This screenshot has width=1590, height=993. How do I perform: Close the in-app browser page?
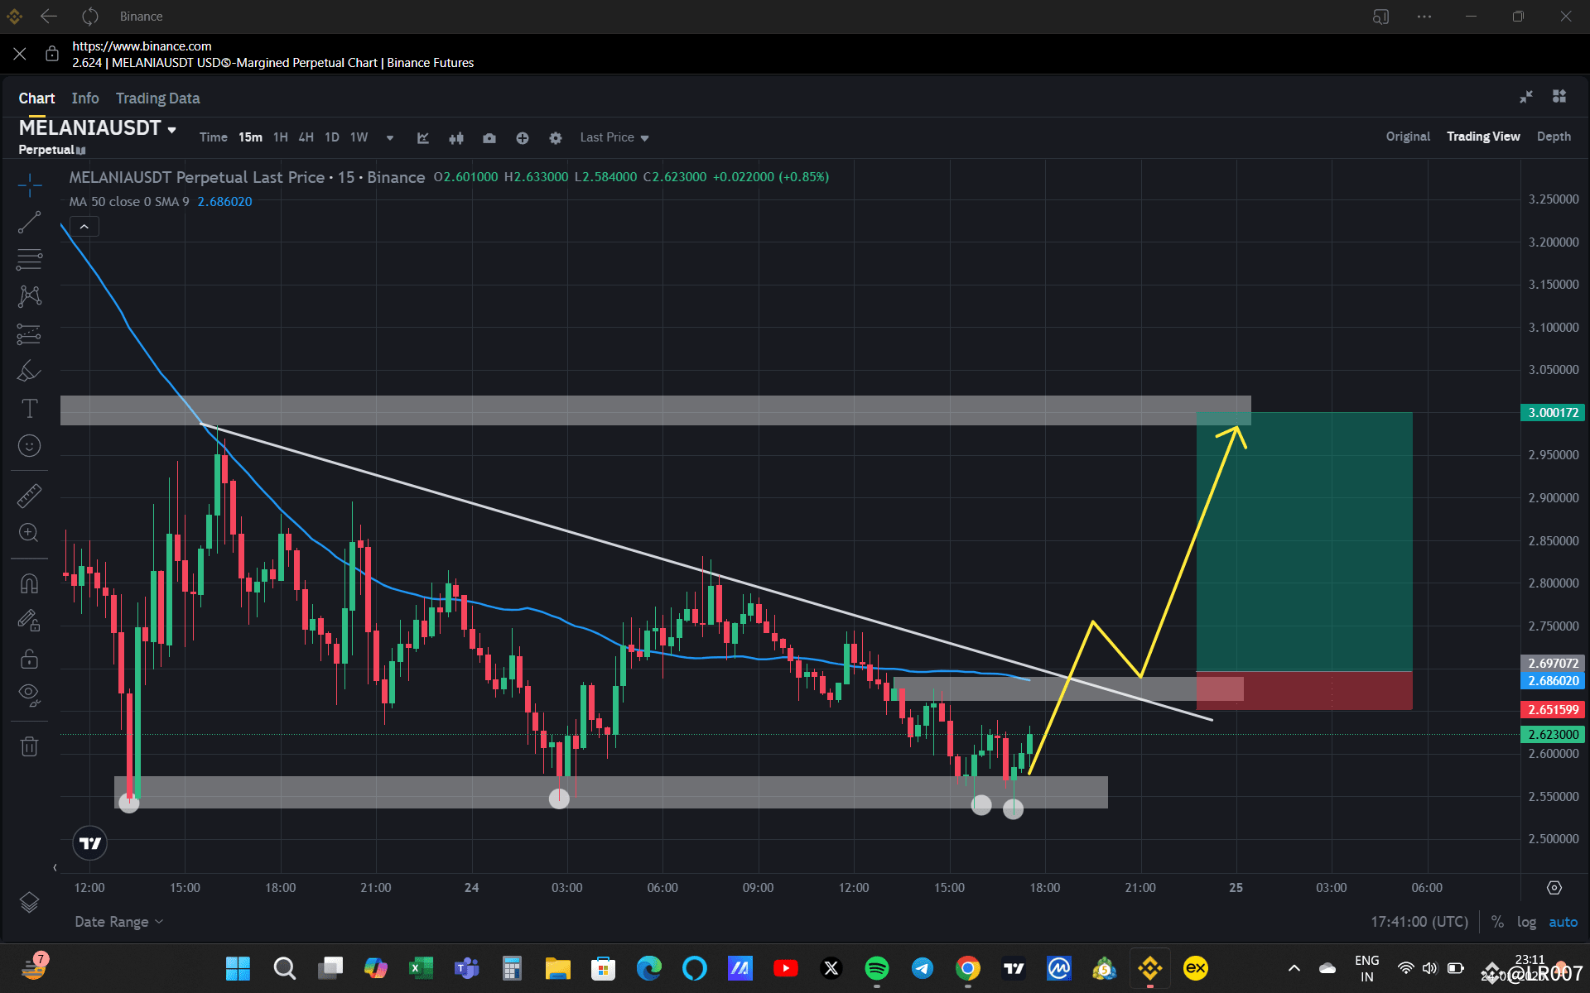tap(20, 54)
